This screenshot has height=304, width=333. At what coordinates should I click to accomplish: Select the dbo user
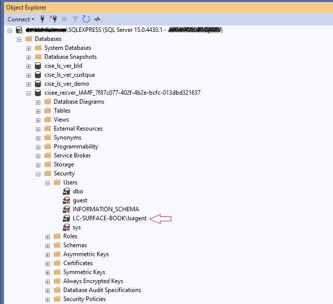(78, 191)
